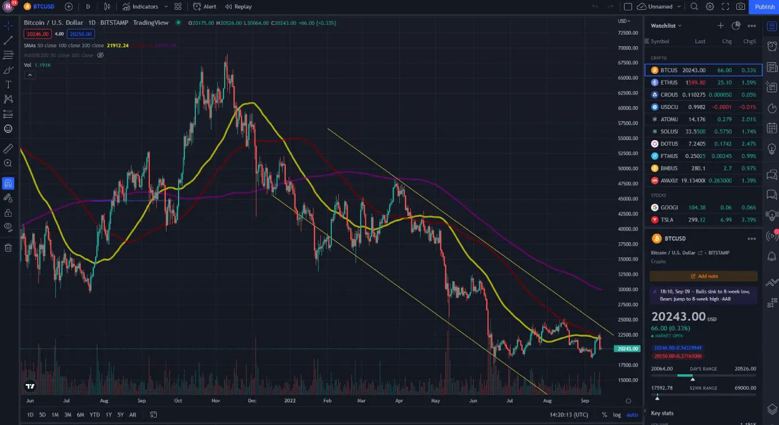Screen dimensions: 779x425
Task: Select the crosshair cursor tool
Action: [8, 26]
